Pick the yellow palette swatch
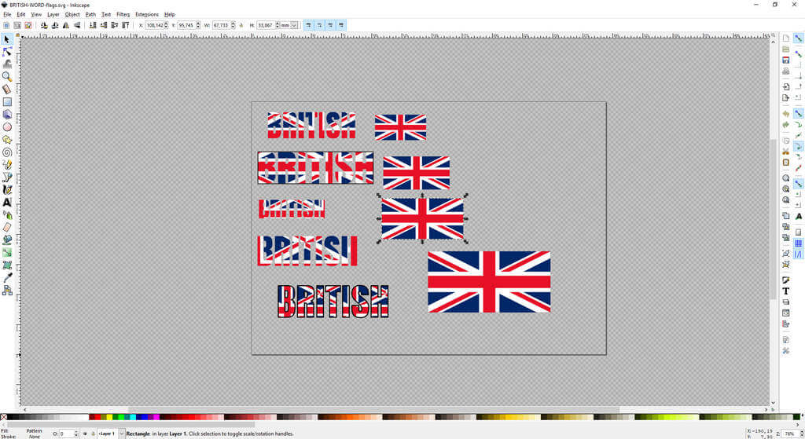 (108, 417)
